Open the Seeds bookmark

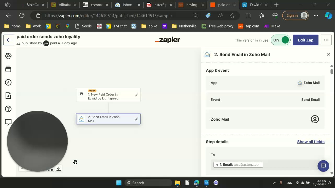pyautogui.click(x=83, y=26)
